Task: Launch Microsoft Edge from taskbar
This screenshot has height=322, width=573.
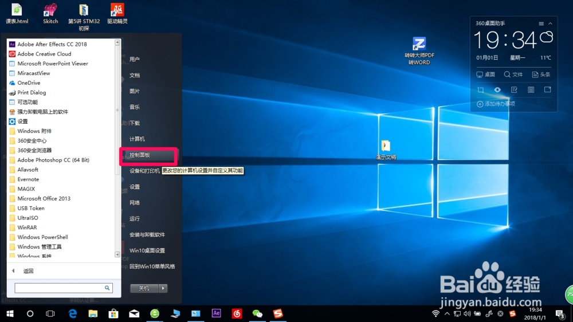Action: click(73, 313)
